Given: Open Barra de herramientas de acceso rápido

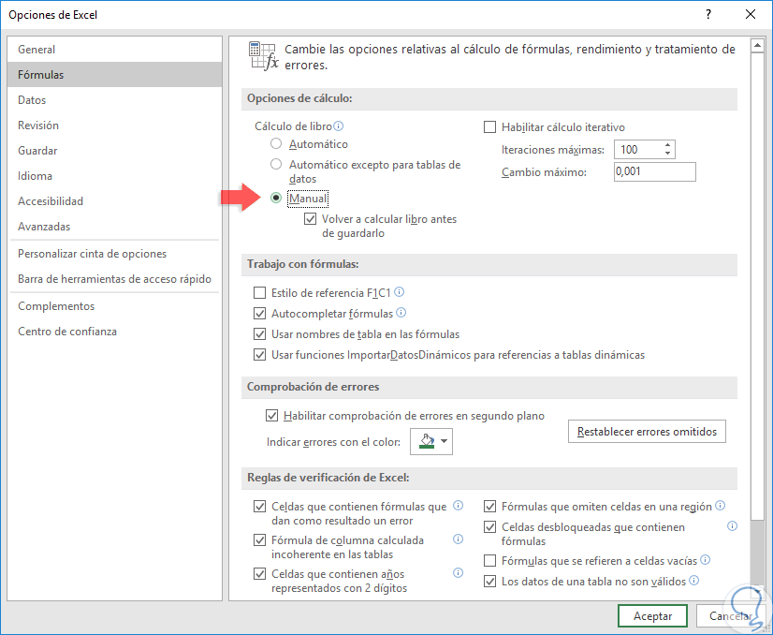Looking at the screenshot, I should [115, 279].
